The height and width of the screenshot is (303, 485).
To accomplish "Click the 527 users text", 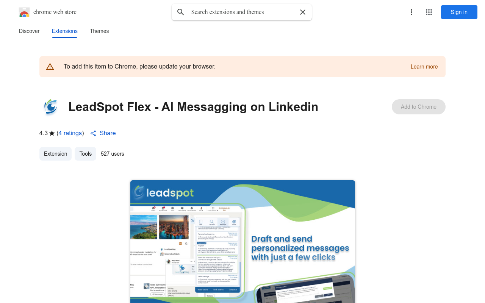I will click(113, 154).
